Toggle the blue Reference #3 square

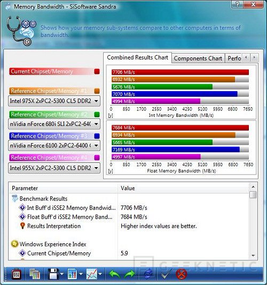(97, 136)
